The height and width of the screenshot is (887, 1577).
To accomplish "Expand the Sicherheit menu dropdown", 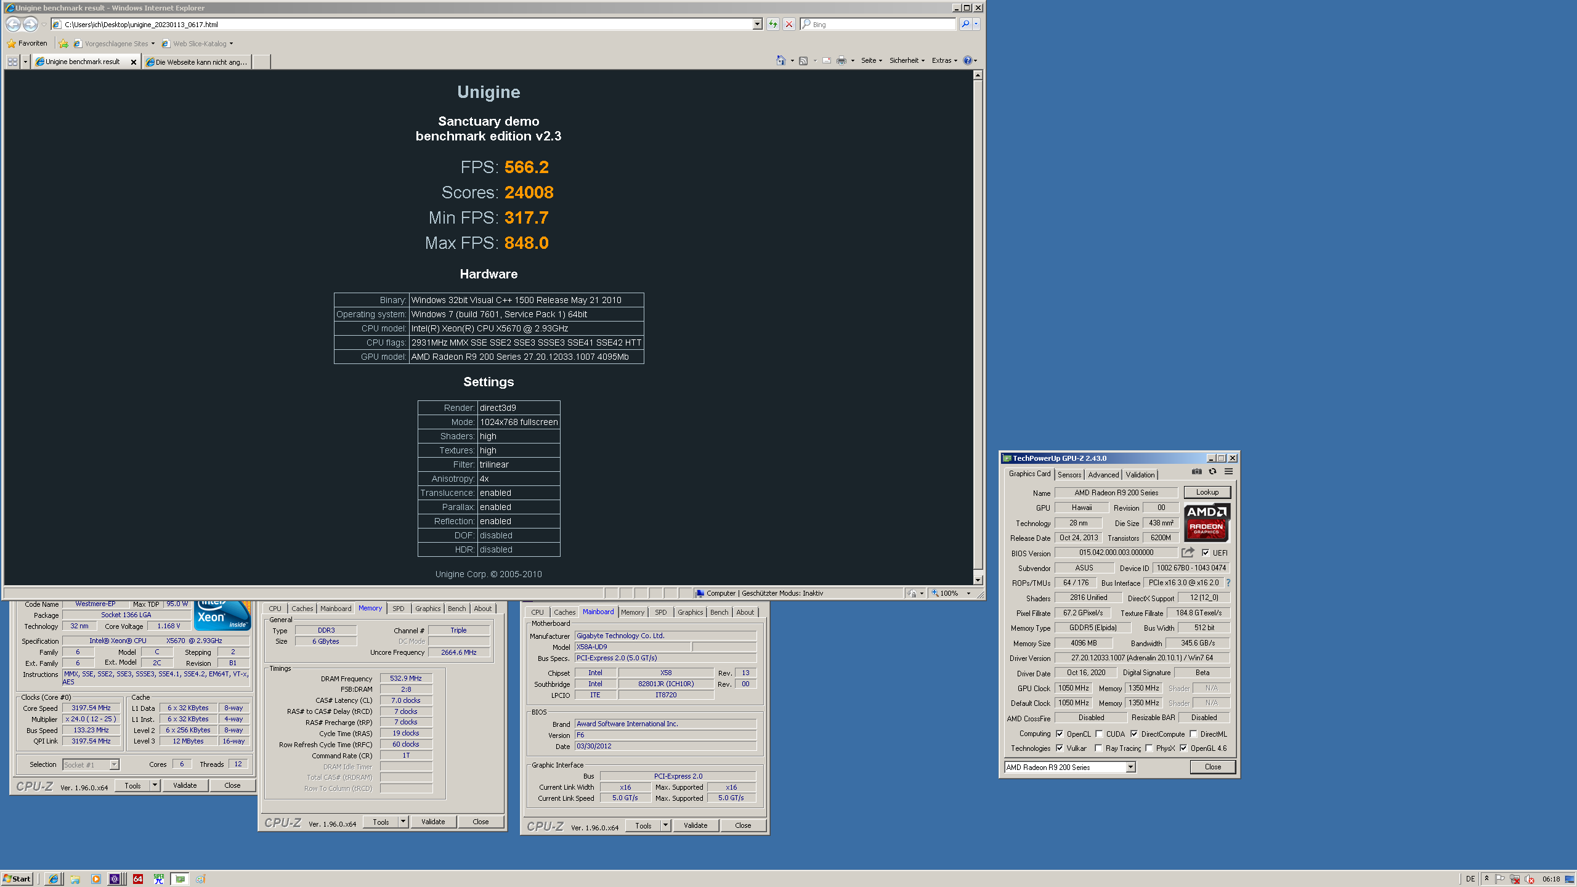I will 907,60.
